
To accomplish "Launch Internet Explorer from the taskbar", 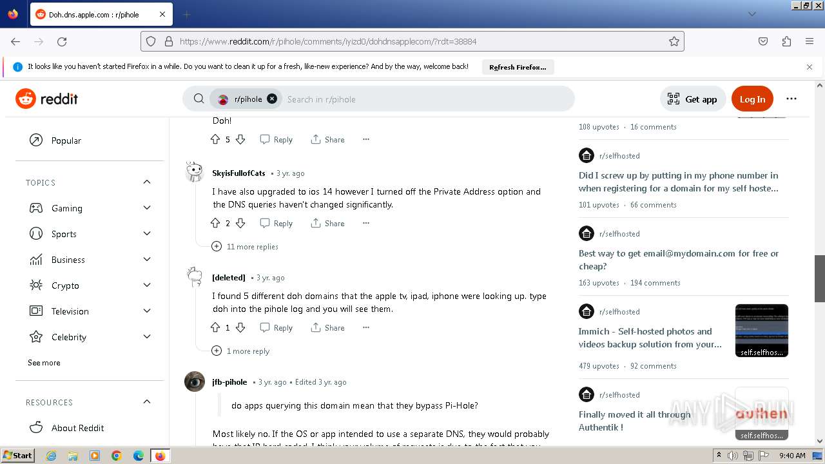I will (52, 456).
